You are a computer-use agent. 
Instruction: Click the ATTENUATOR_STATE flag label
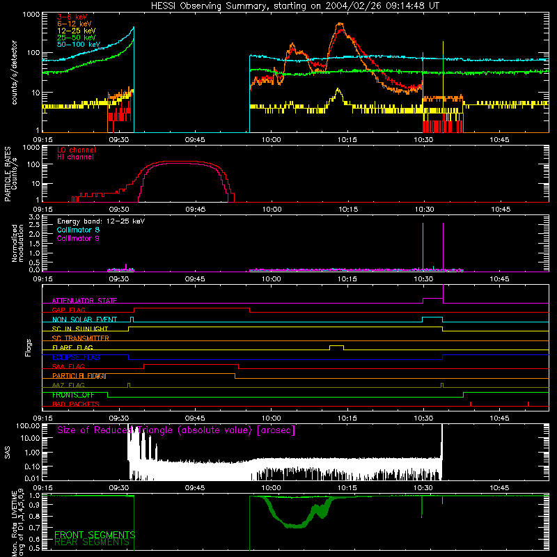(84, 301)
